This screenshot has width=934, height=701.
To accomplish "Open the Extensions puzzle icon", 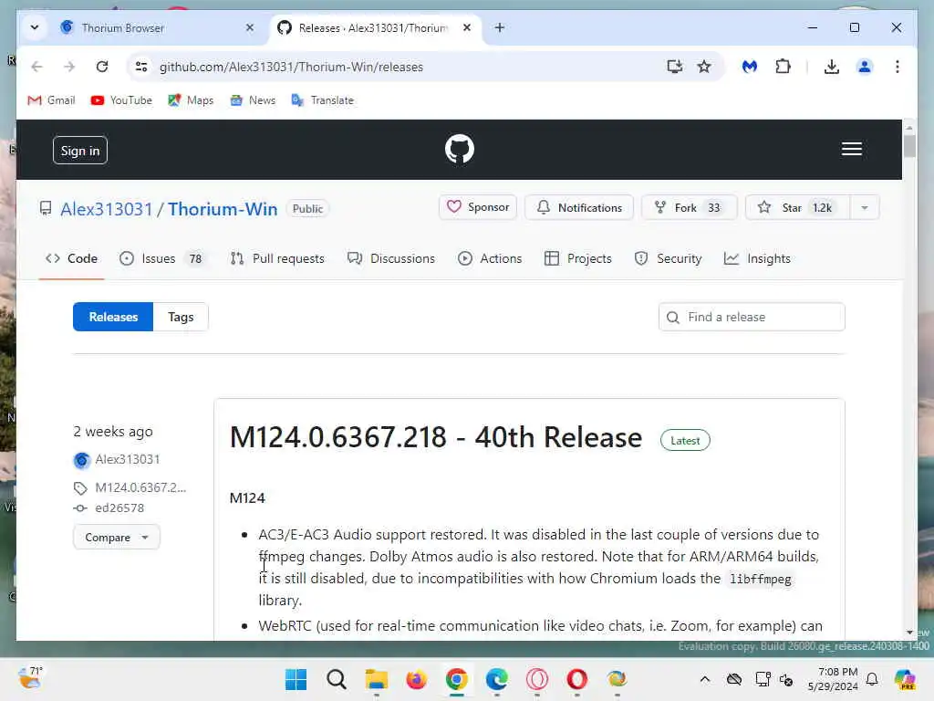I will (x=783, y=67).
